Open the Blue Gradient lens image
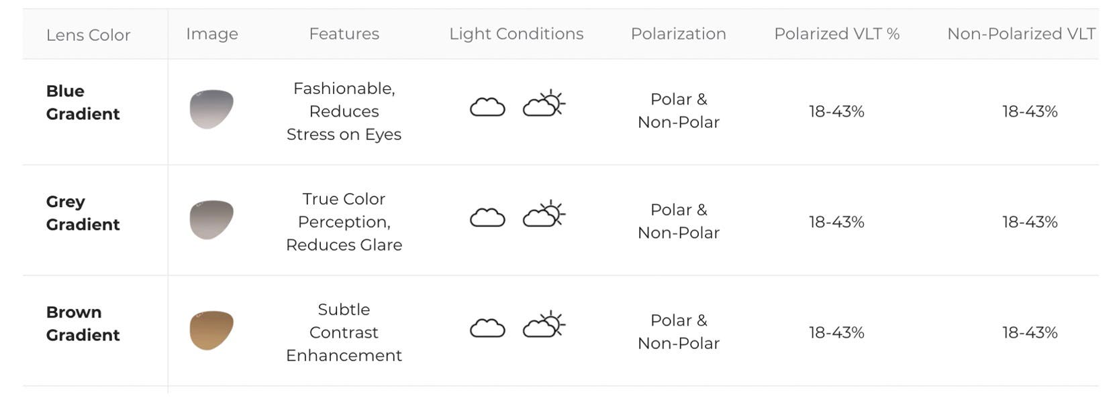1117x398 pixels. (211, 109)
